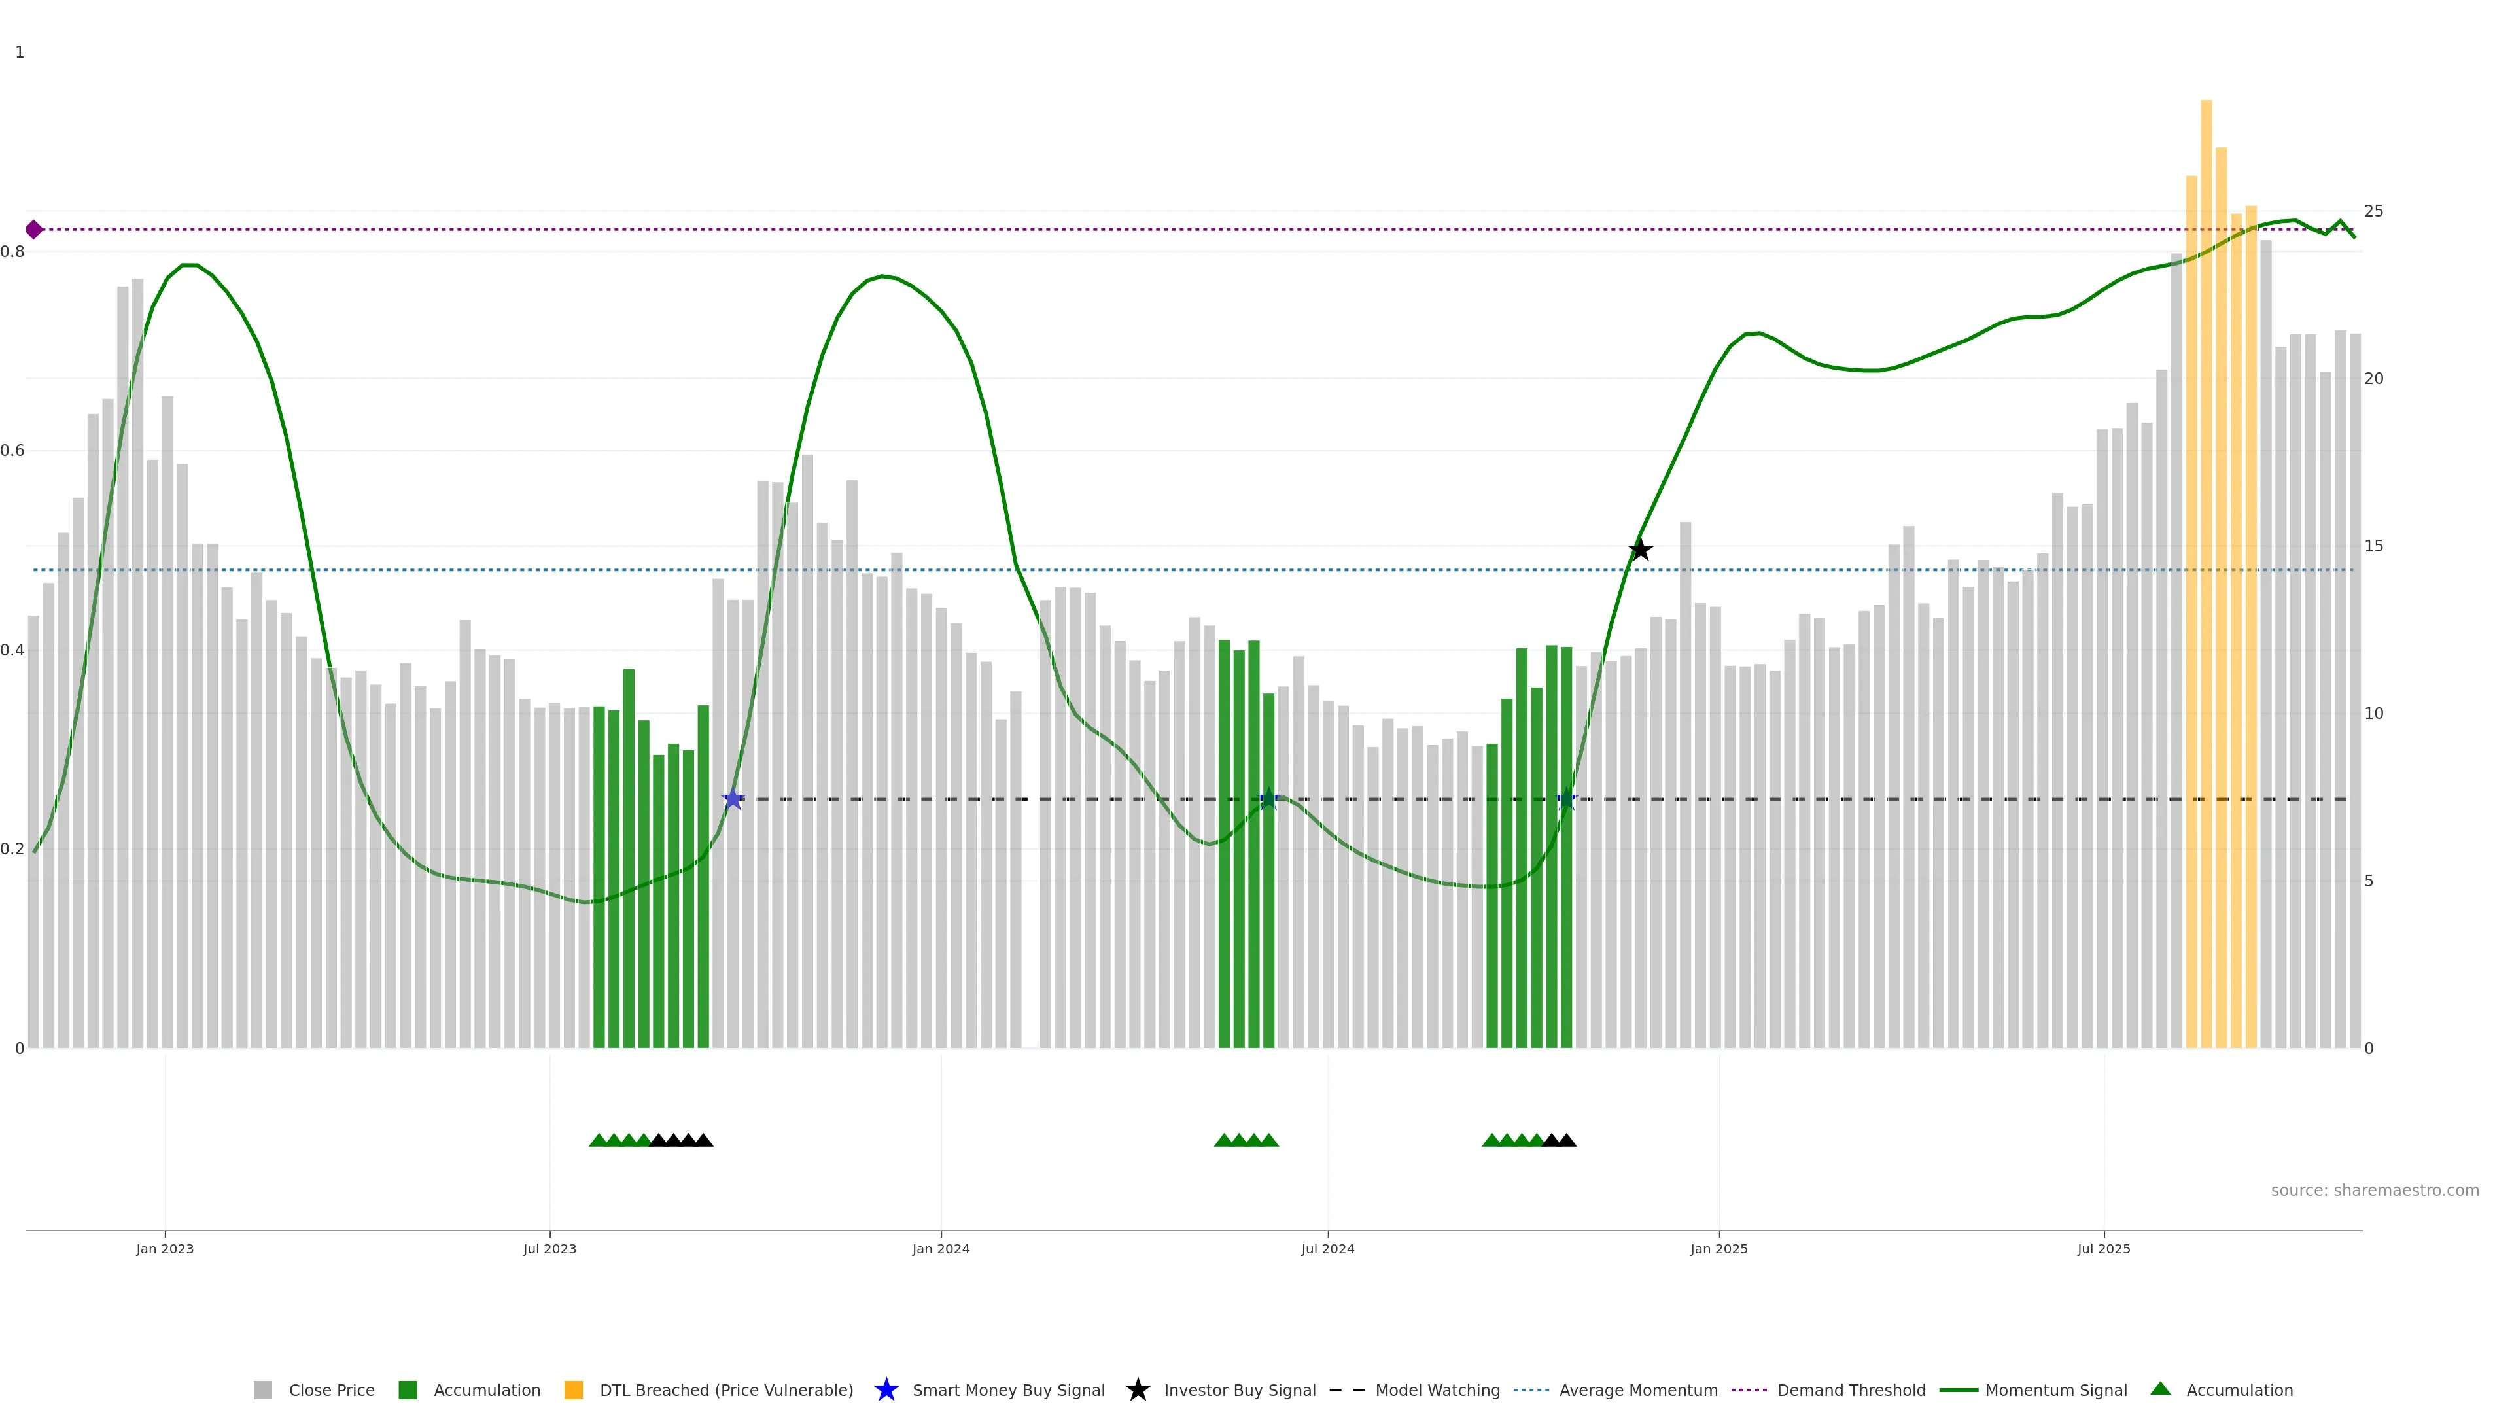Click the purple diamond Demand Threshold marker

click(x=34, y=230)
